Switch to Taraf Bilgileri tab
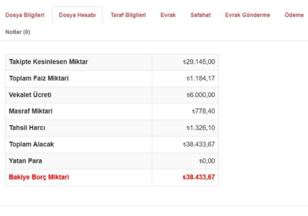 (x=128, y=15)
